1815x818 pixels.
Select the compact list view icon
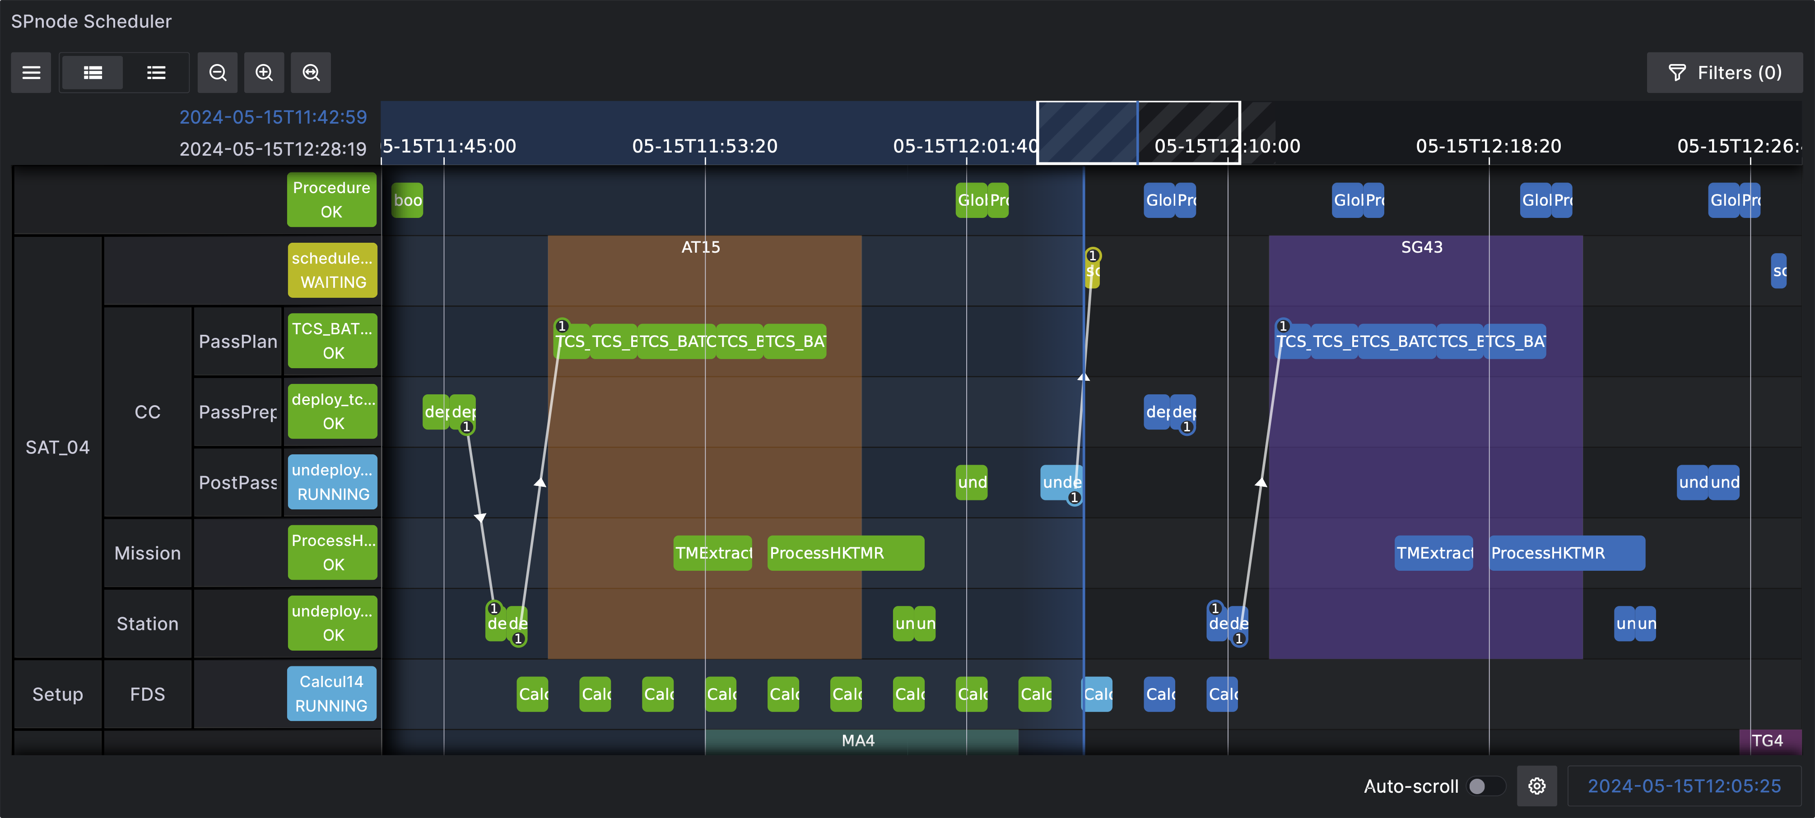[x=92, y=73]
